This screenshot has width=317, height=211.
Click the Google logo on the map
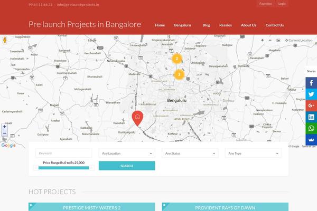8,145
